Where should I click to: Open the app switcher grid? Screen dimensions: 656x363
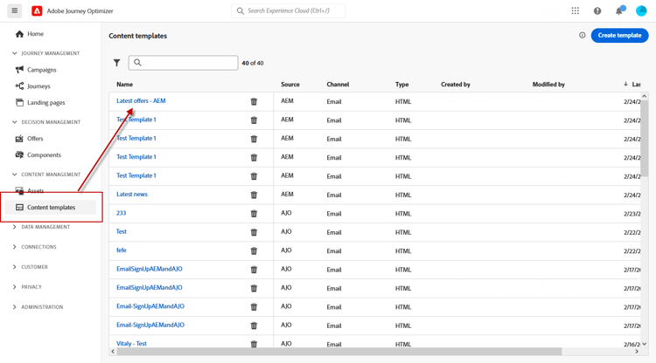575,11
